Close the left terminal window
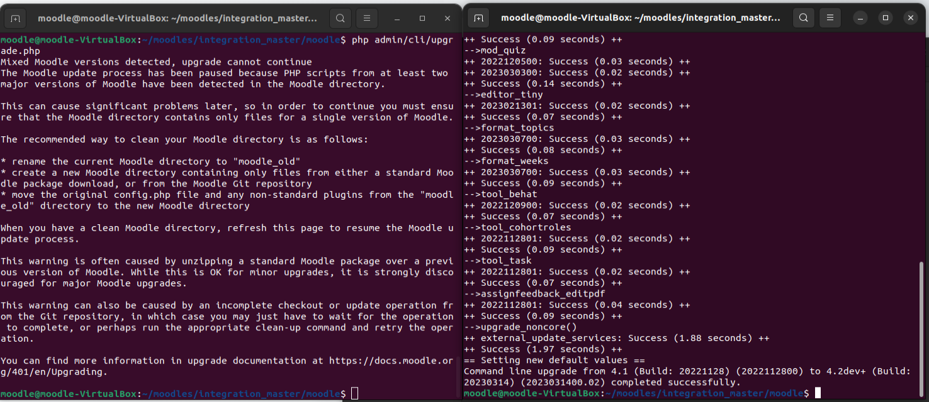 click(446, 18)
